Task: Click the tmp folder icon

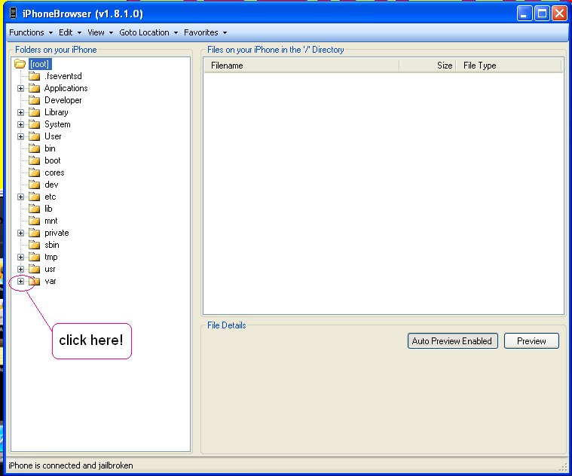Action: (35, 257)
